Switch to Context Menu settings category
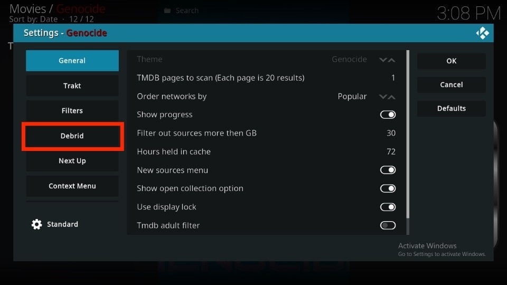The height and width of the screenshot is (285, 507). coord(72,186)
